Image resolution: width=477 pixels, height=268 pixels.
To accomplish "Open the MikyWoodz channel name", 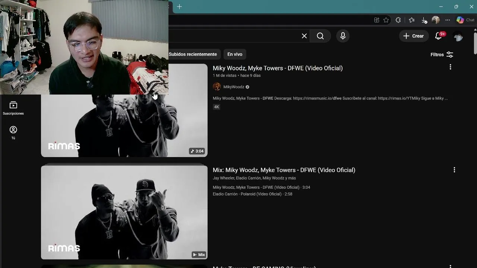I will click(x=234, y=87).
